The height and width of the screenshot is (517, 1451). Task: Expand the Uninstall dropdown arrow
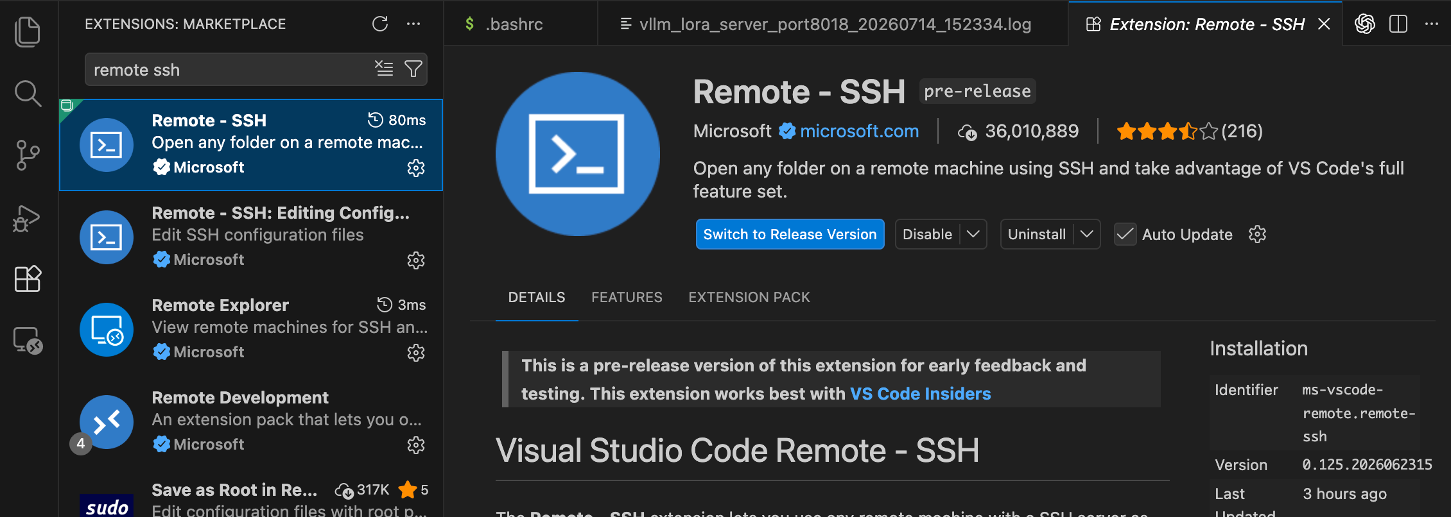point(1087,234)
